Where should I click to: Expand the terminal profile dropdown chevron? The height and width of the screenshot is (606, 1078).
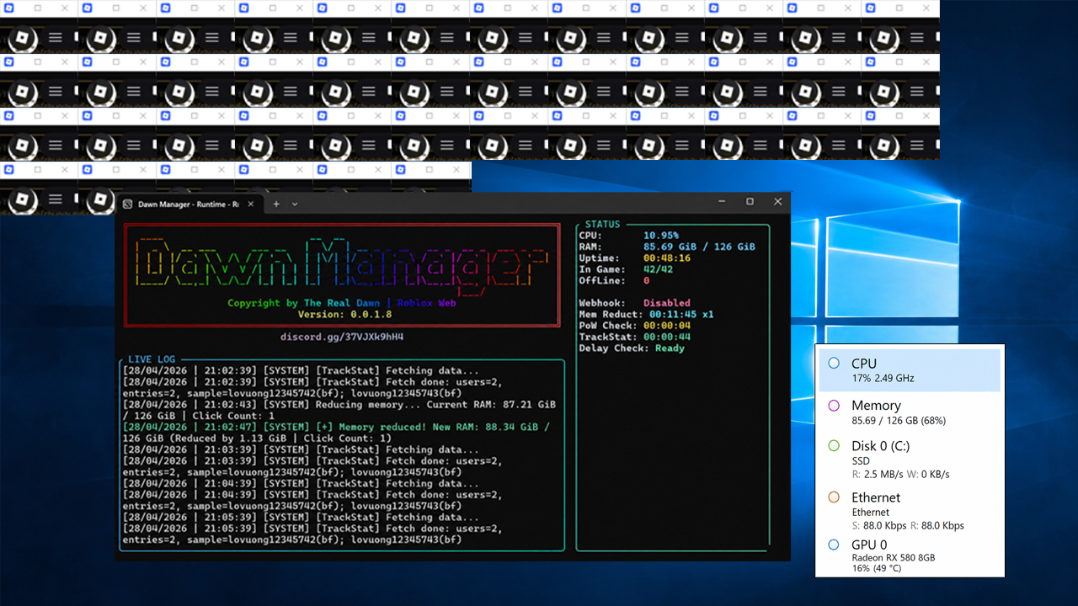pyautogui.click(x=295, y=204)
